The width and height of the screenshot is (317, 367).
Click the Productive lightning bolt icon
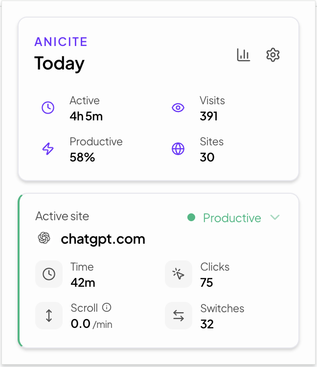tap(48, 149)
